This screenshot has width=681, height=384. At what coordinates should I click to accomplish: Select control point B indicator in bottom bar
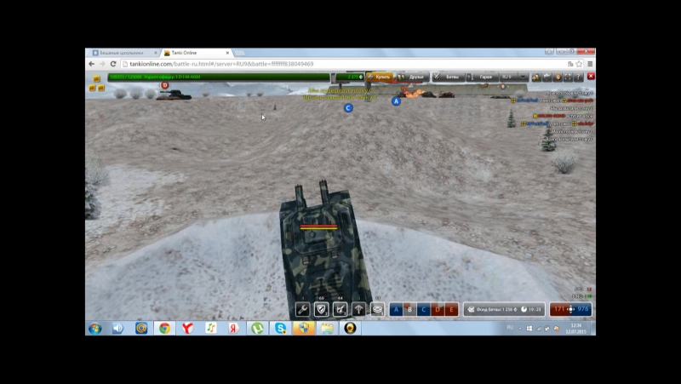409,309
